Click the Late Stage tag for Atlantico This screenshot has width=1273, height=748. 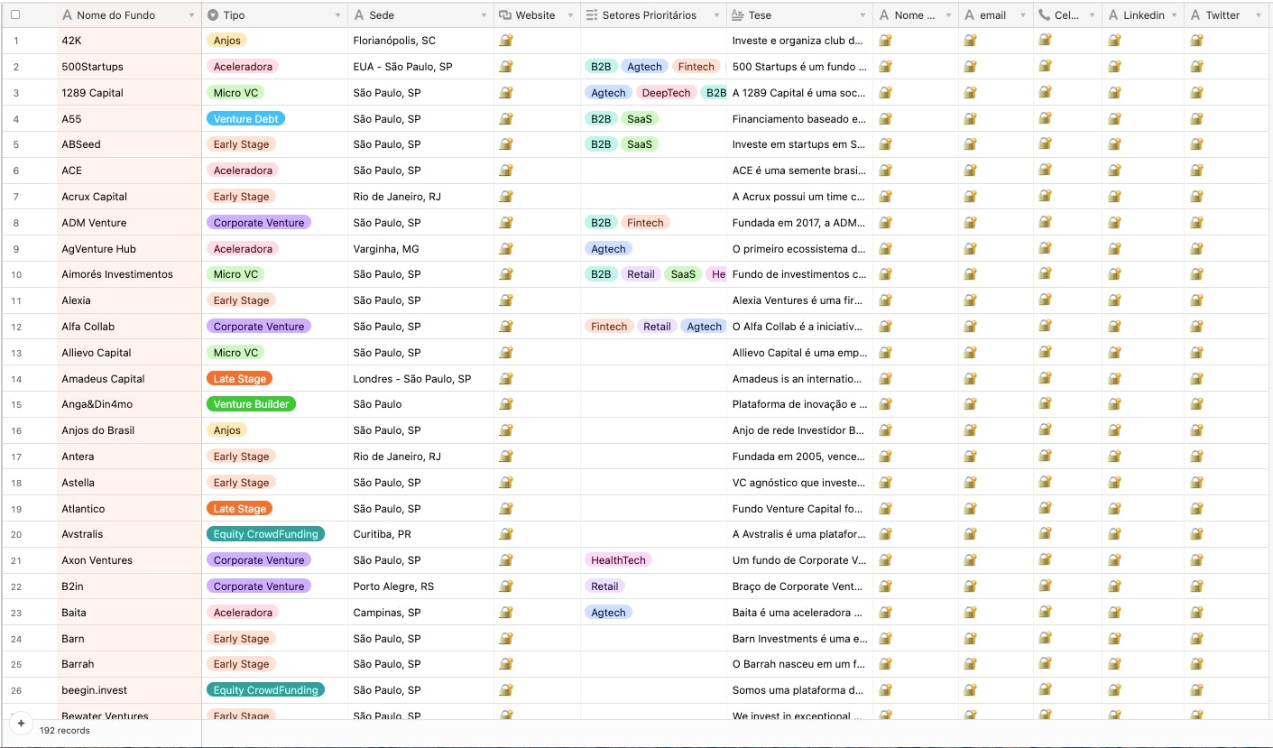click(x=239, y=509)
